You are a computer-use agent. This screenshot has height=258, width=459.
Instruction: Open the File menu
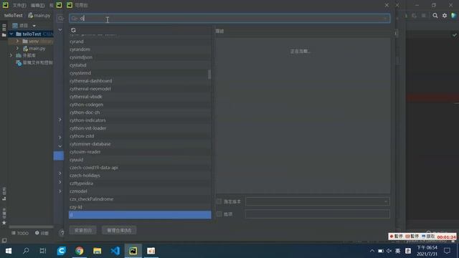pyautogui.click(x=19, y=5)
